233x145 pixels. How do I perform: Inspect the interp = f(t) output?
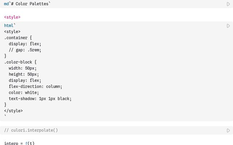[19, 143]
